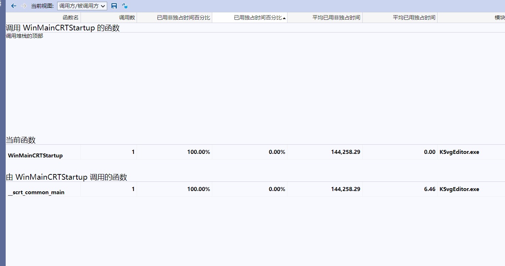Click the 模块 column header

471,18
